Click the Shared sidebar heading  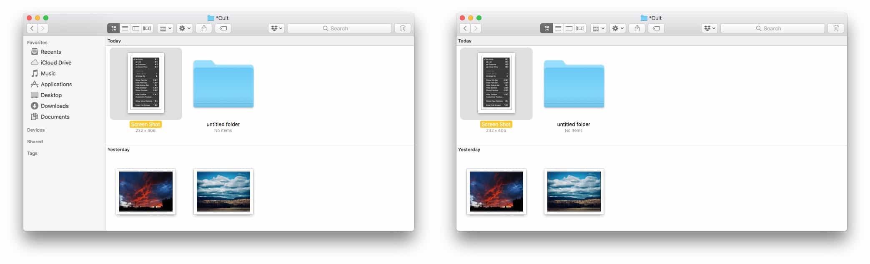(x=35, y=142)
